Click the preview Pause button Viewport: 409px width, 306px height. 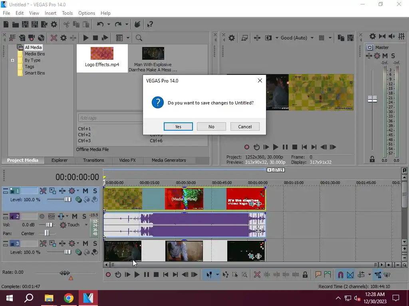285,147
